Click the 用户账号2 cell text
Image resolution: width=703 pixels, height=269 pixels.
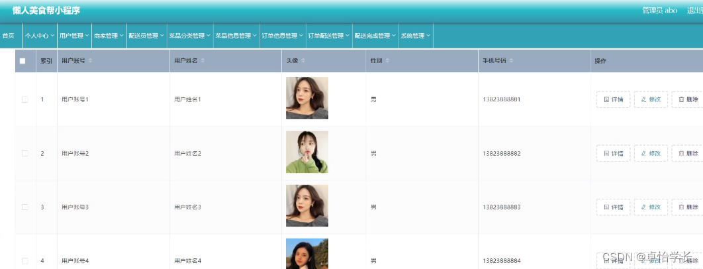click(75, 153)
